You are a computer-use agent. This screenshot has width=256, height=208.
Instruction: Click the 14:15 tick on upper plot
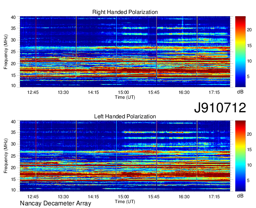tap(93, 92)
